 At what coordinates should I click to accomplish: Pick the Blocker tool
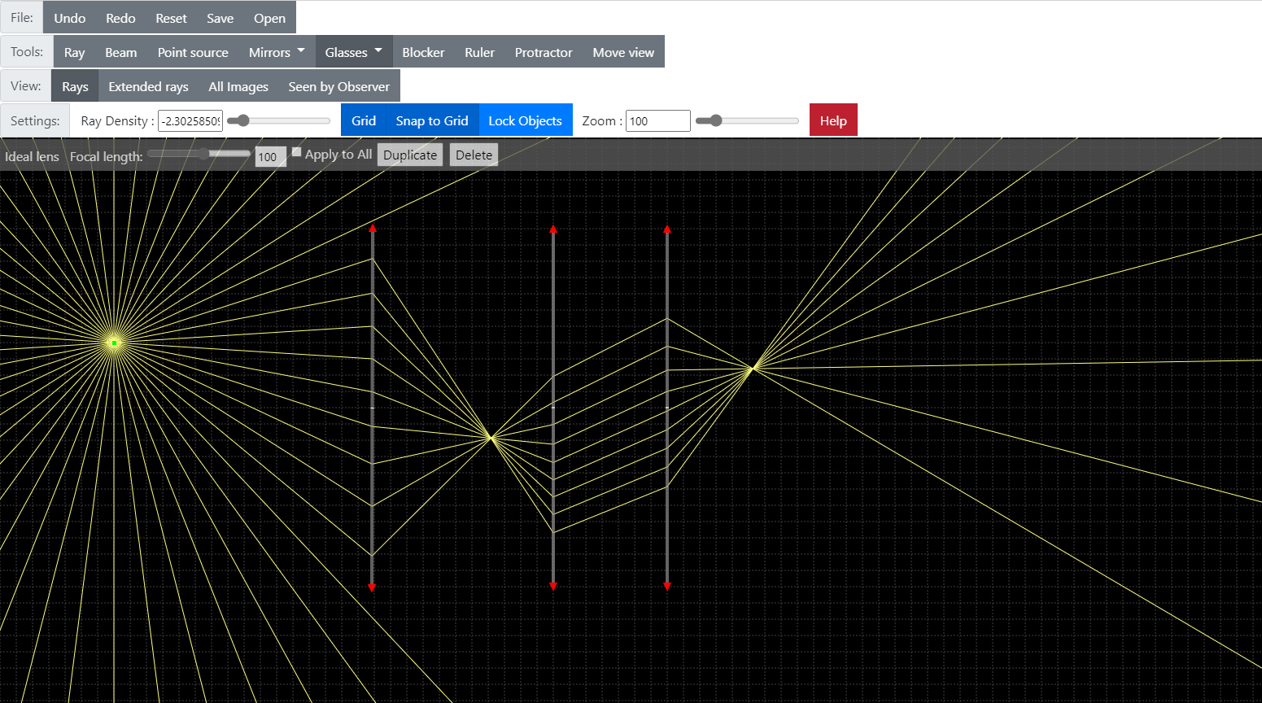pyautogui.click(x=423, y=52)
